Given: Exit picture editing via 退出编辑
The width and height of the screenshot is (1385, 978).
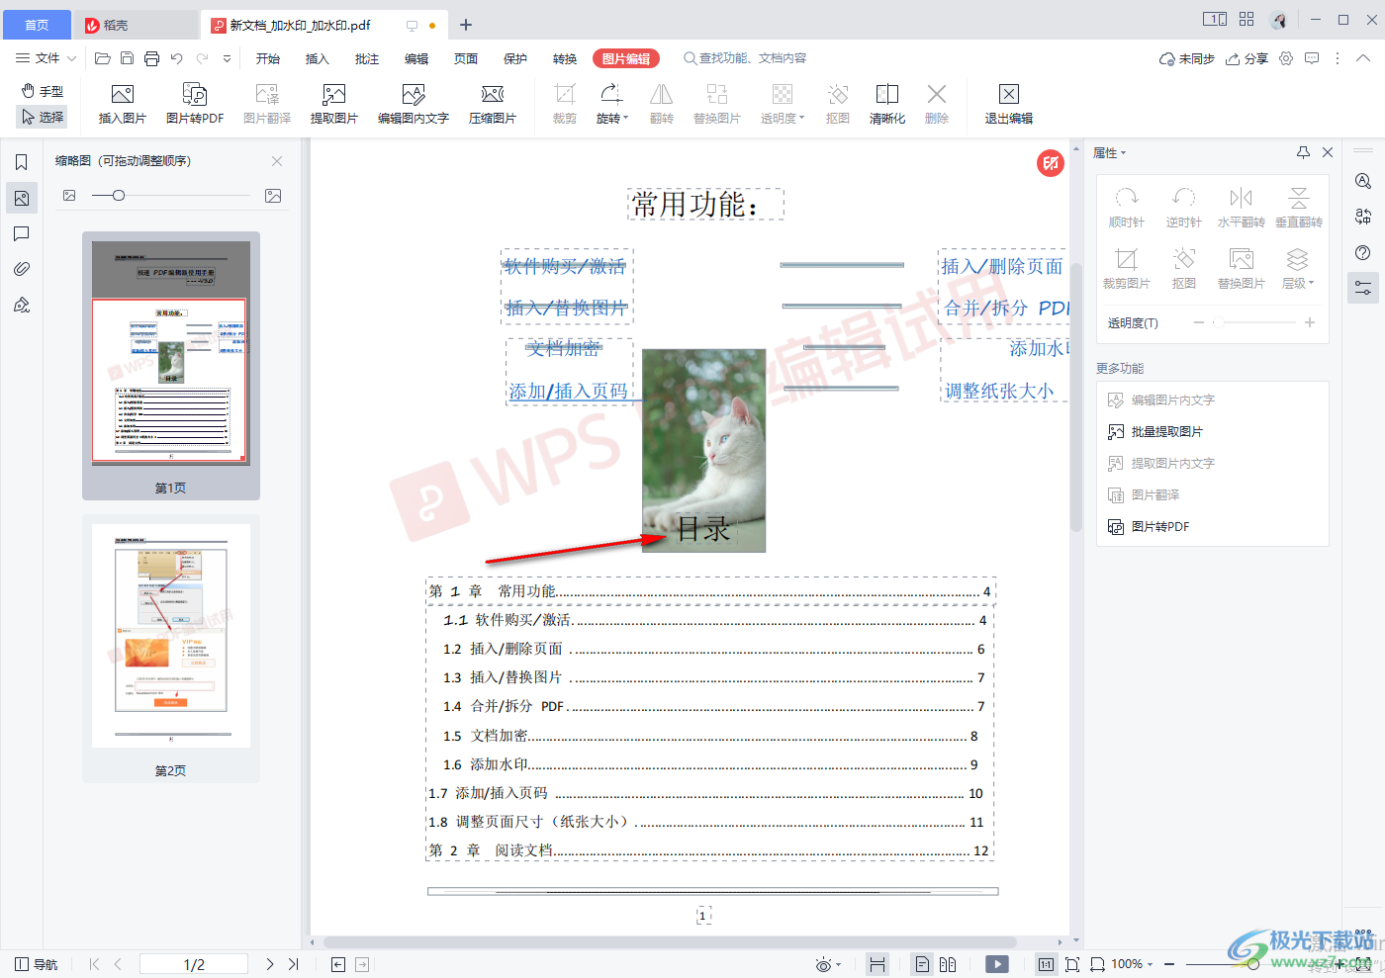Looking at the screenshot, I should point(1008,104).
